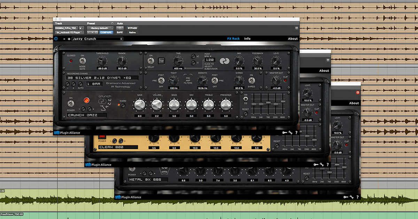The height and width of the screenshot is (219, 418).
Task: Open About in the front window
Action: pos(293,39)
